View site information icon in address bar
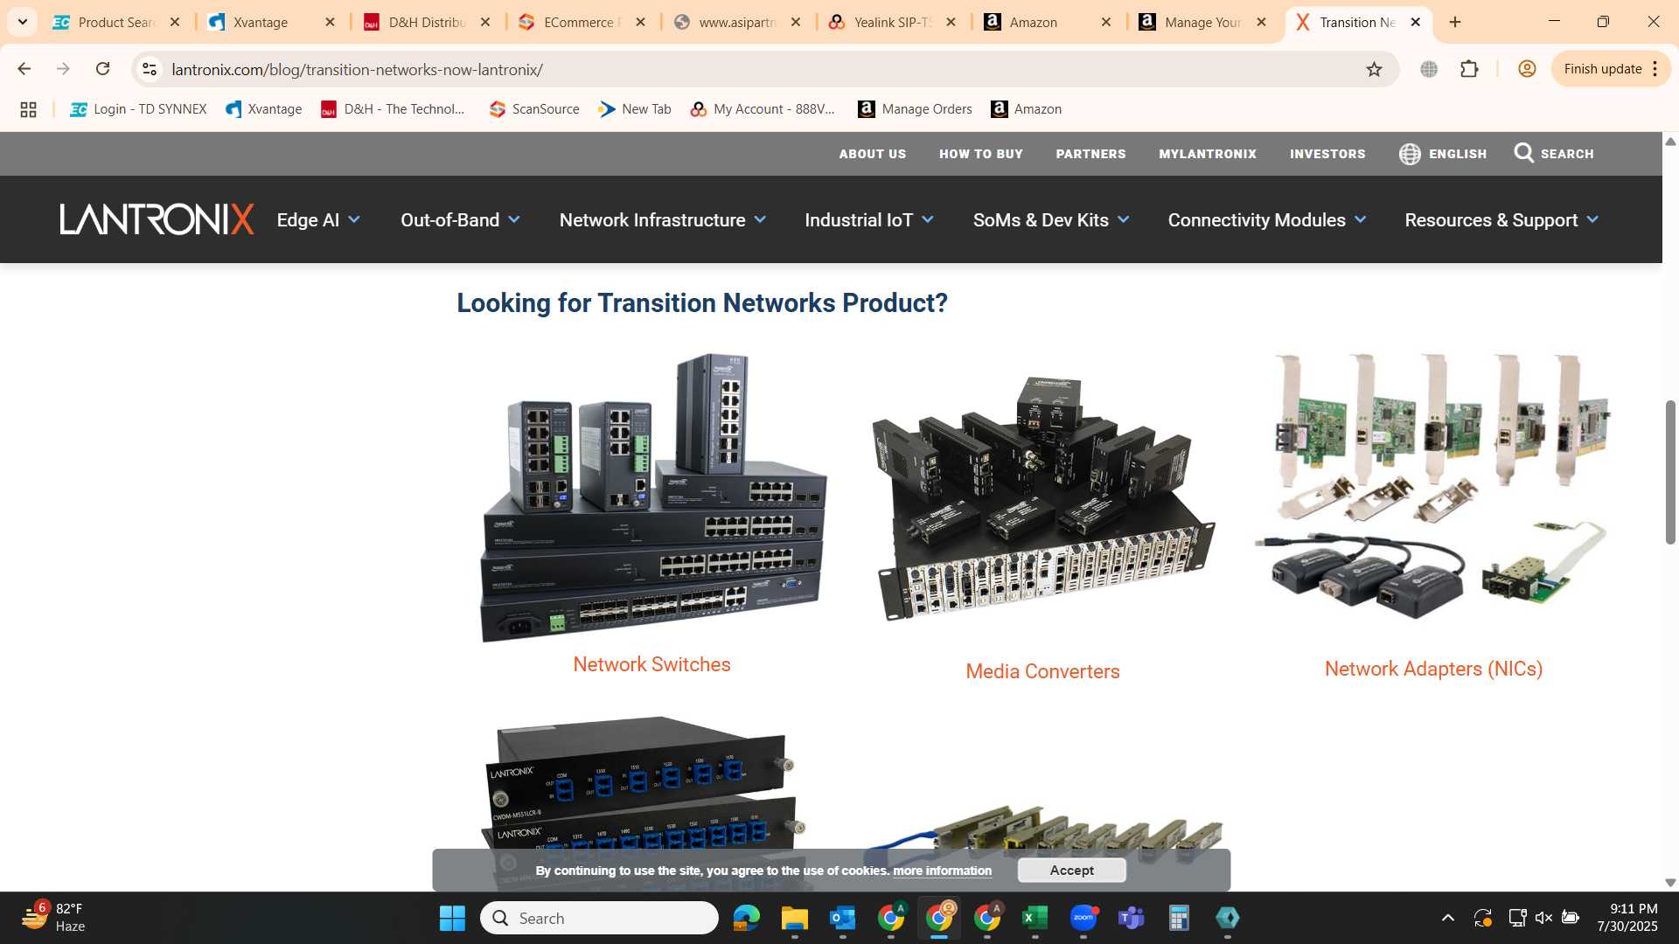Viewport: 1679px width, 944px height. coord(150,69)
